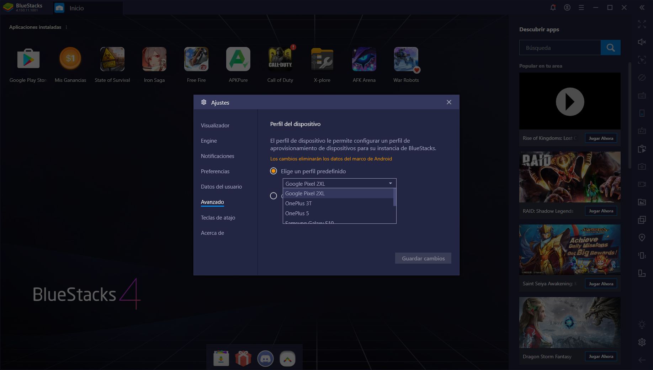Open installed apps options three-dot menu
Viewport: 653px width, 370px height.
[x=66, y=27]
